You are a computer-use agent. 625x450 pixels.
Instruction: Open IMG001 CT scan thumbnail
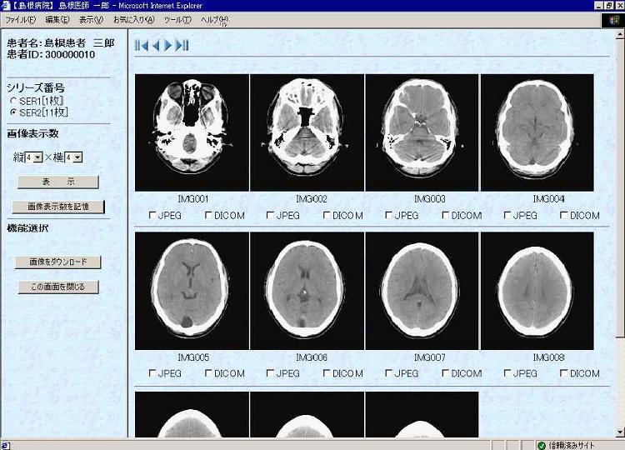click(192, 132)
